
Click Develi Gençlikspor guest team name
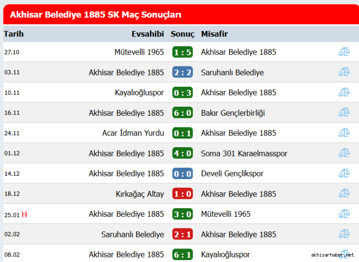tap(232, 174)
